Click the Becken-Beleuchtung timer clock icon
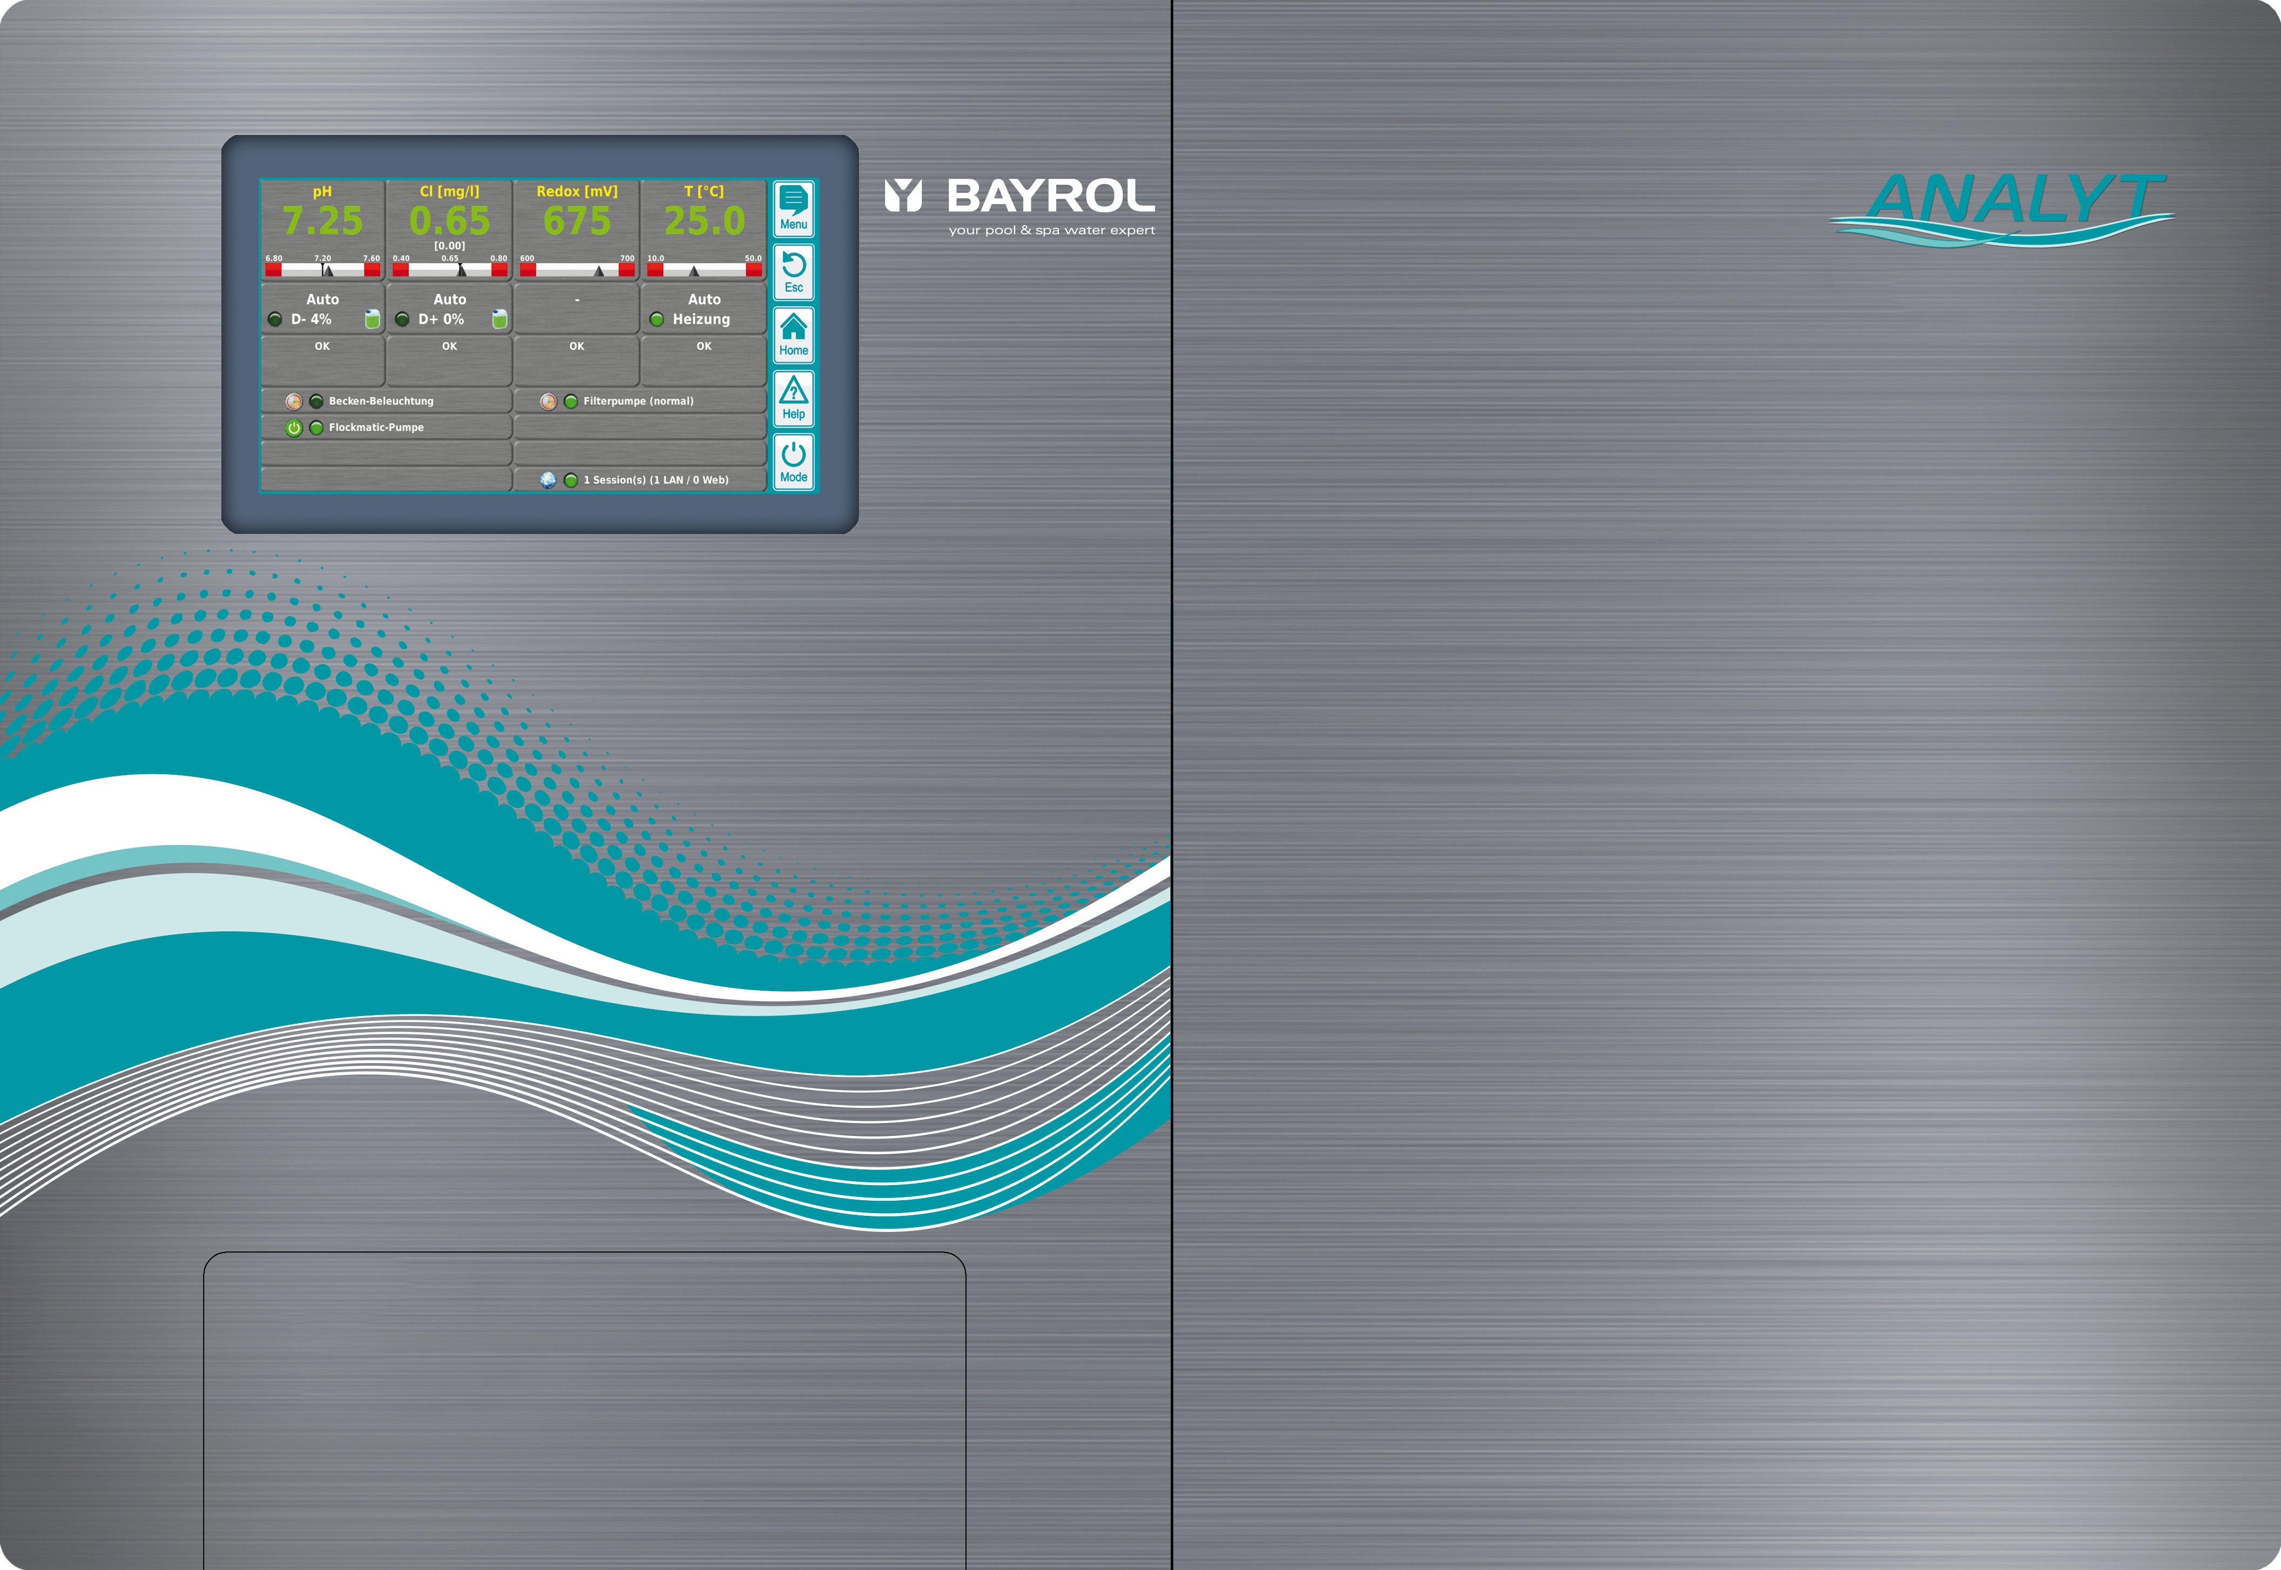This screenshot has height=1570, width=2281. coord(293,401)
